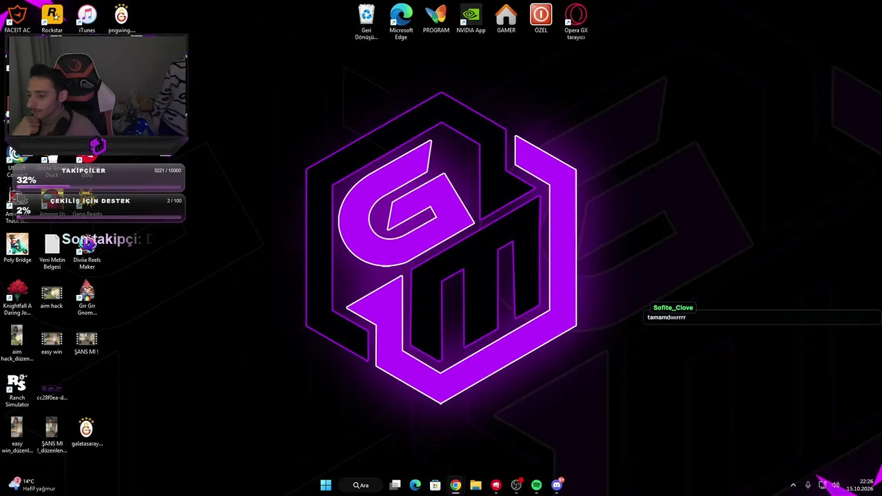Image resolution: width=882 pixels, height=496 pixels.
Task: Launch the Opera GX browser shortcut
Action: pos(576,22)
